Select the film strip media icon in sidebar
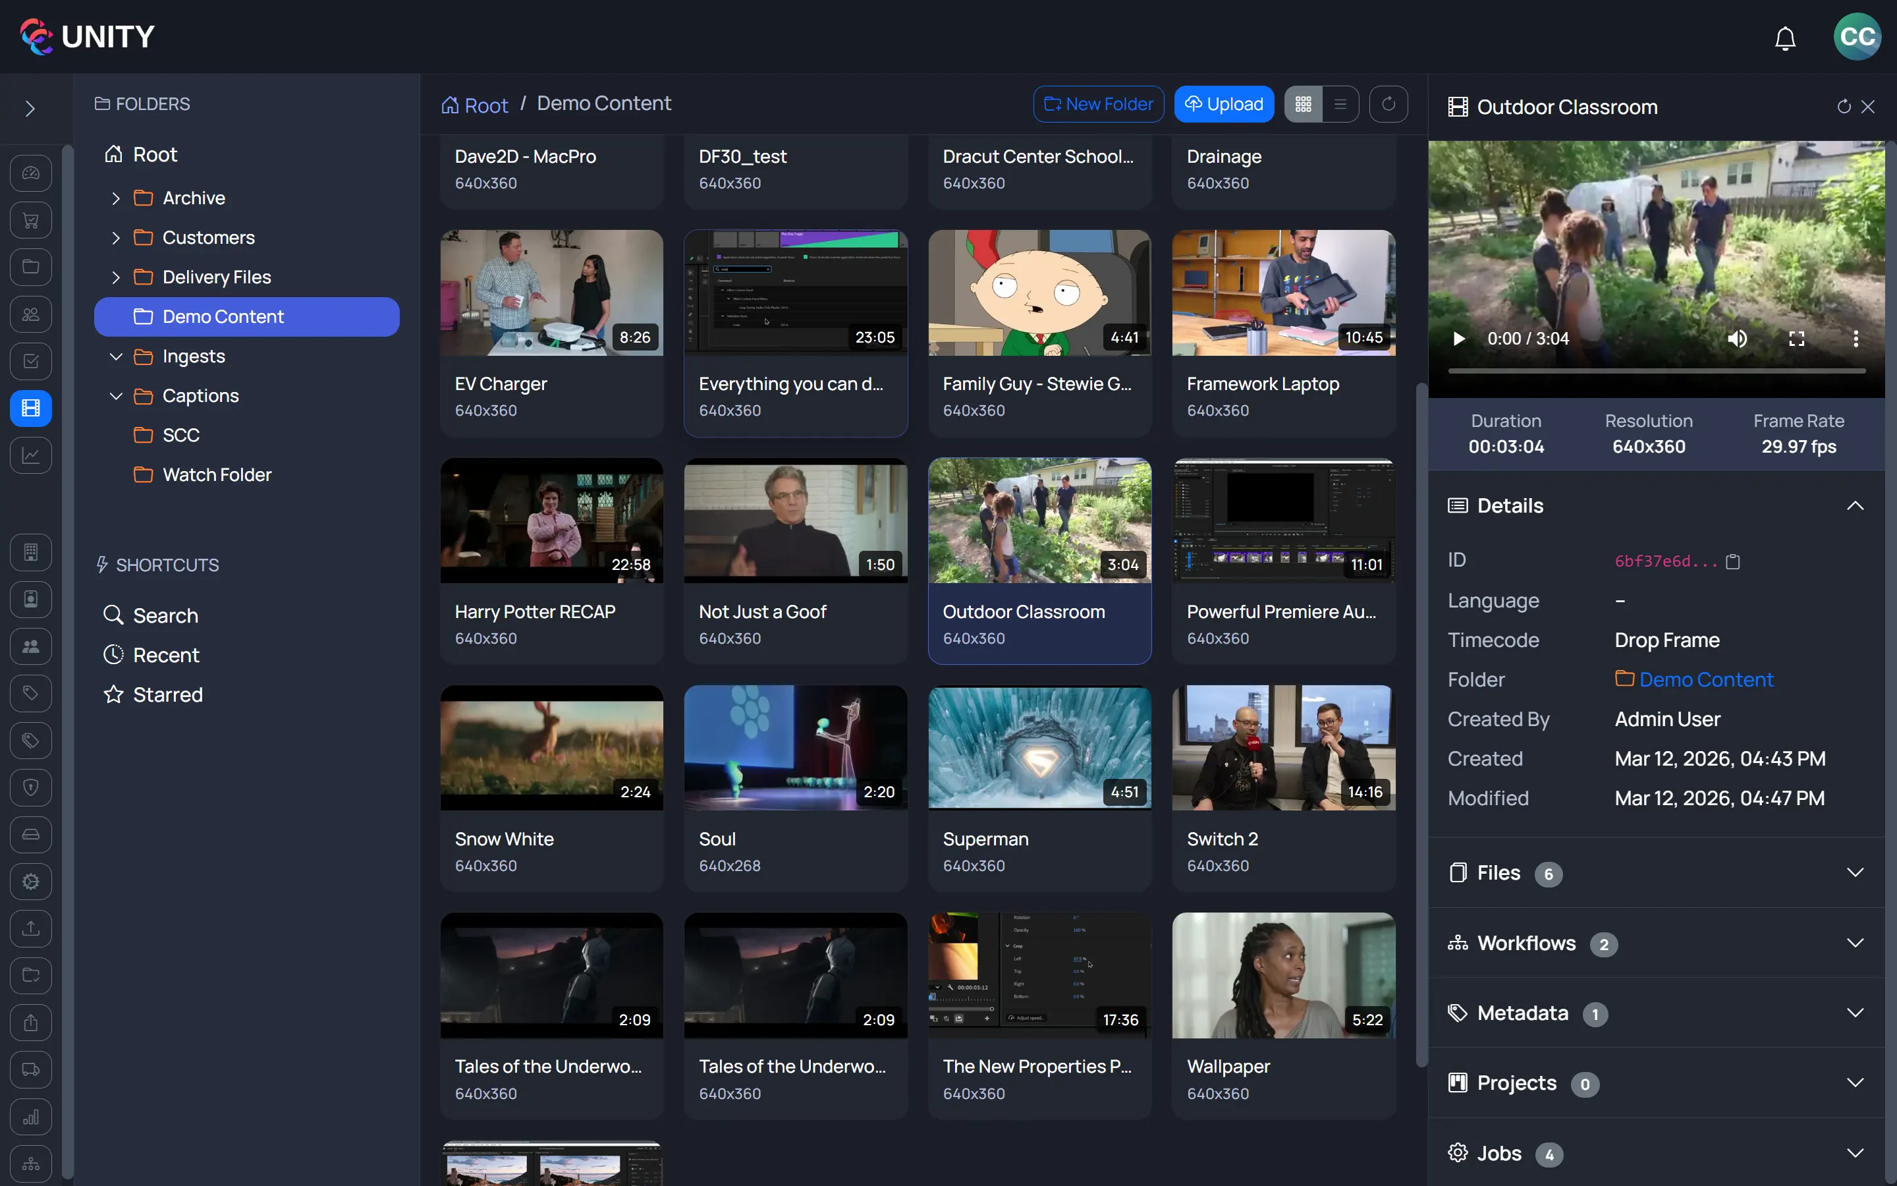1897x1186 pixels. 30,408
